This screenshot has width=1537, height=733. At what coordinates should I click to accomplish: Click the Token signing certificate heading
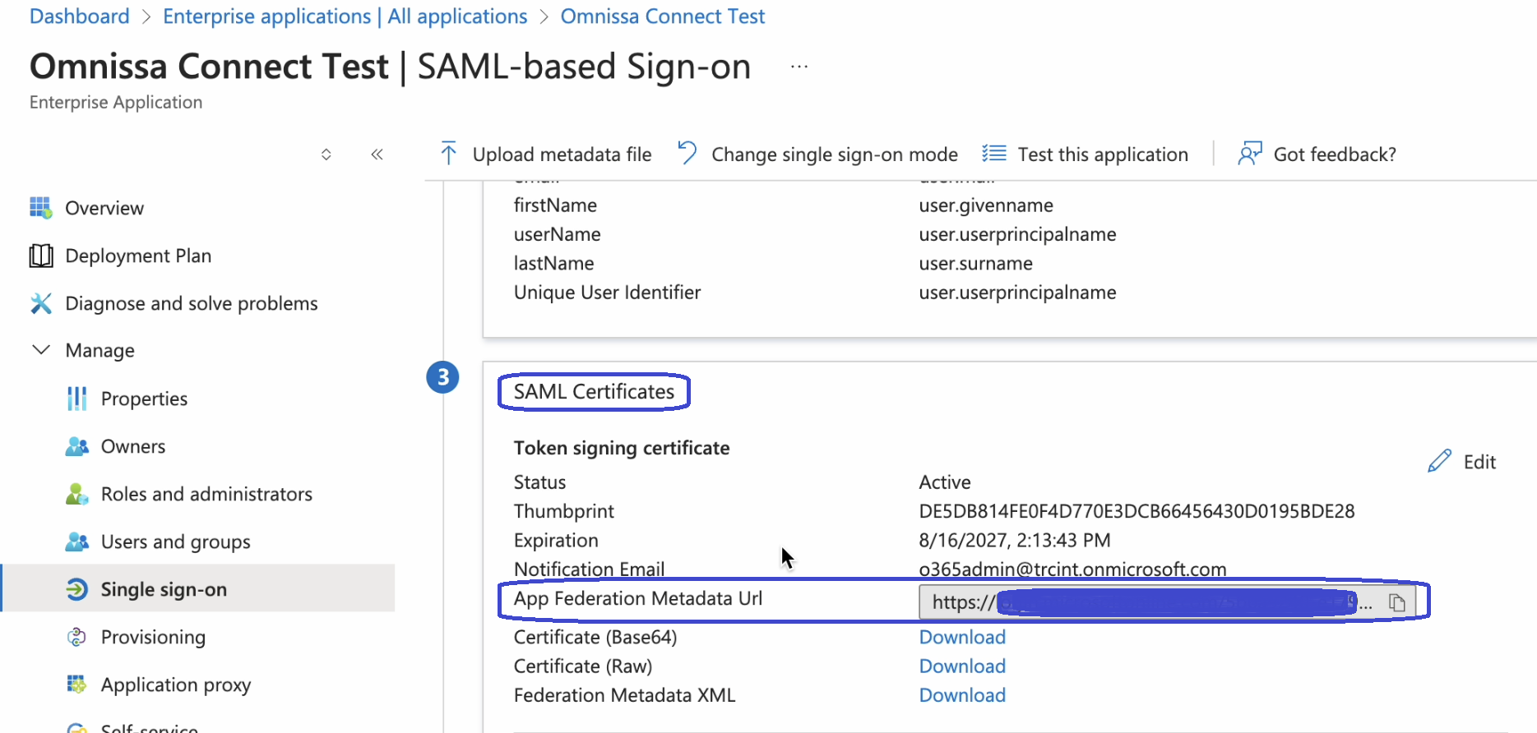622,448
